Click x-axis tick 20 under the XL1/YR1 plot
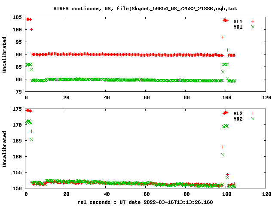Viewport: 275px width, 206px height. click(66, 97)
